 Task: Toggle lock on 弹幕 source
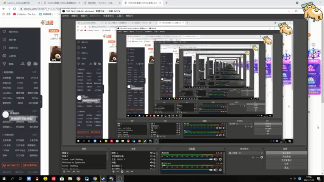tap(154, 163)
